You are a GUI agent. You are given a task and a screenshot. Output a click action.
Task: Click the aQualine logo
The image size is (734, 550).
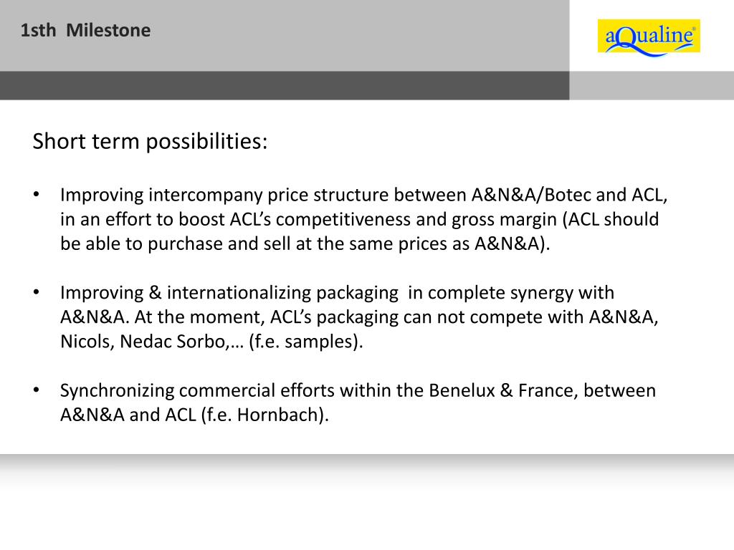[x=648, y=37]
